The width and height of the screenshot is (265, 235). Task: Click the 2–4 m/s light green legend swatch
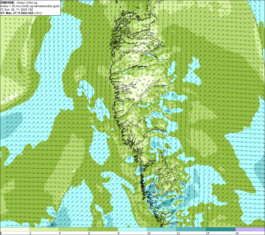[x=44, y=229]
